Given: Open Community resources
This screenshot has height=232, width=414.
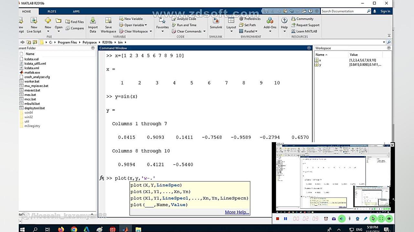Looking at the screenshot, I should pyautogui.click(x=302, y=19).
